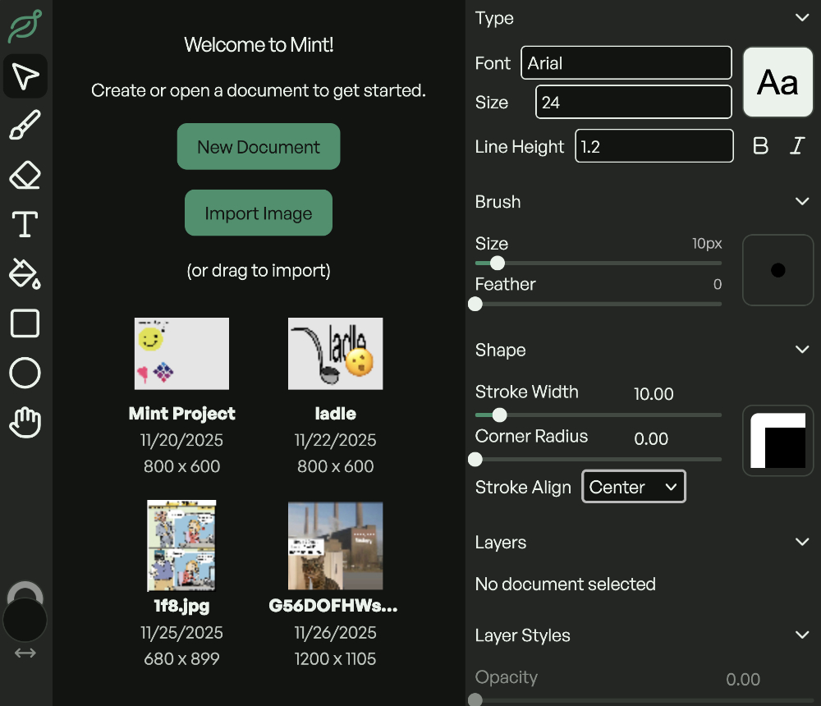Viewport: 821px width, 706px height.
Task: Select the Brush tool
Action: (25, 126)
